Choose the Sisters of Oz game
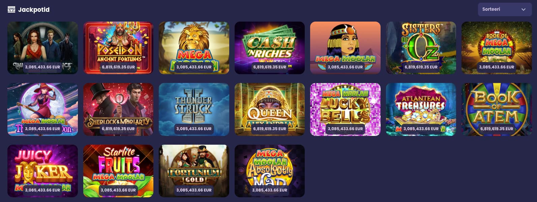Image resolution: width=537 pixels, height=202 pixels. coord(421,48)
